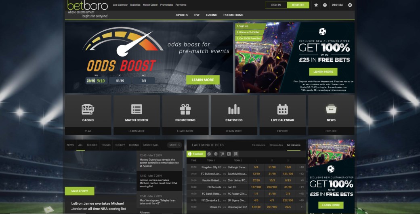Click the SIGN IN button
The width and height of the screenshot is (420, 214).
[276, 5]
